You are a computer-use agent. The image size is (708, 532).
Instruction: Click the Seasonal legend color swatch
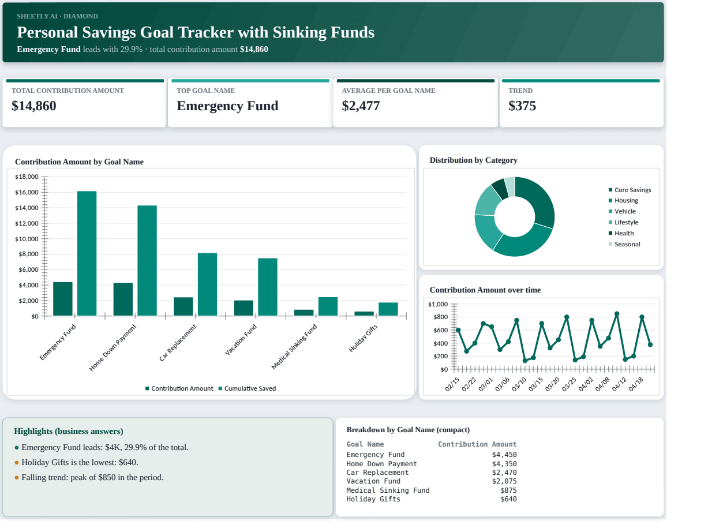(610, 245)
